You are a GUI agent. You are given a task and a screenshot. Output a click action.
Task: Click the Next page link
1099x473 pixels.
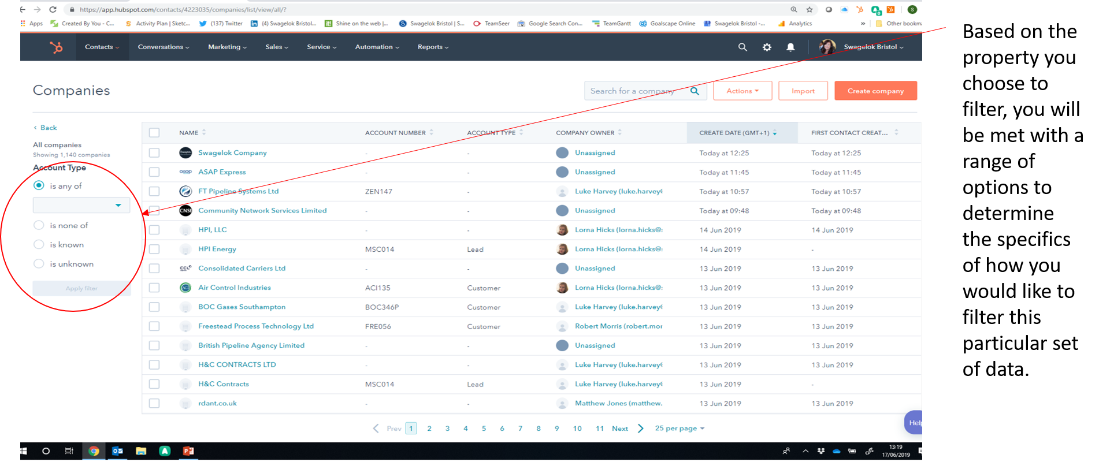620,429
